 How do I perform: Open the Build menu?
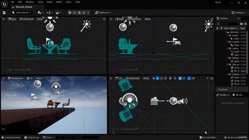(49, 2)
